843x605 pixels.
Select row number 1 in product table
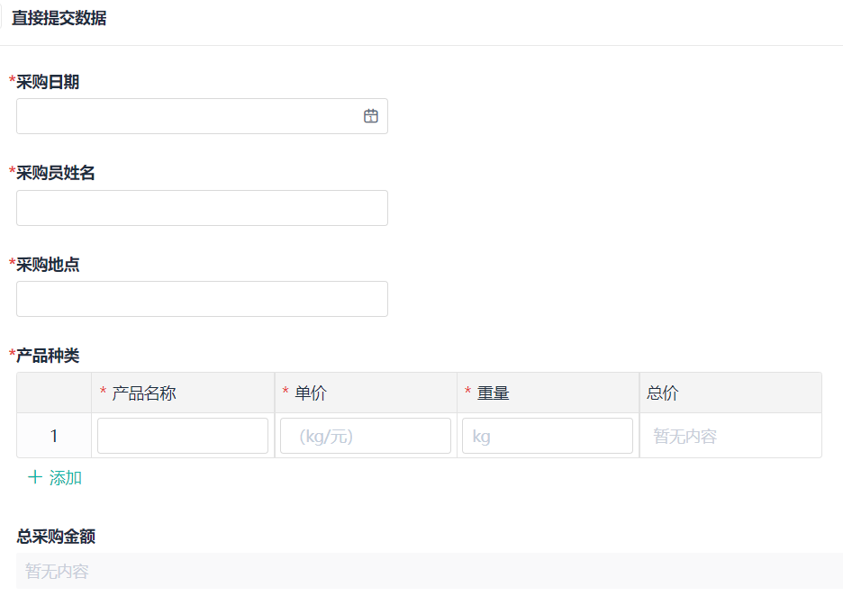(54, 436)
